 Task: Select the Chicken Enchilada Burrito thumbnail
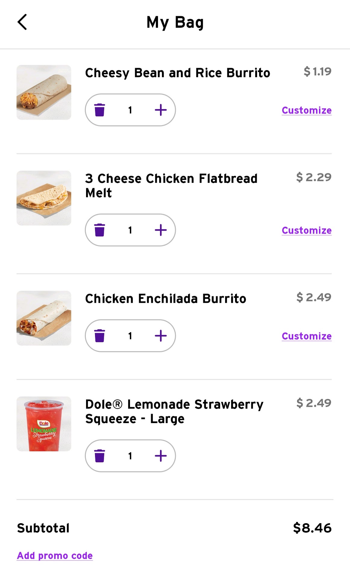[44, 318]
